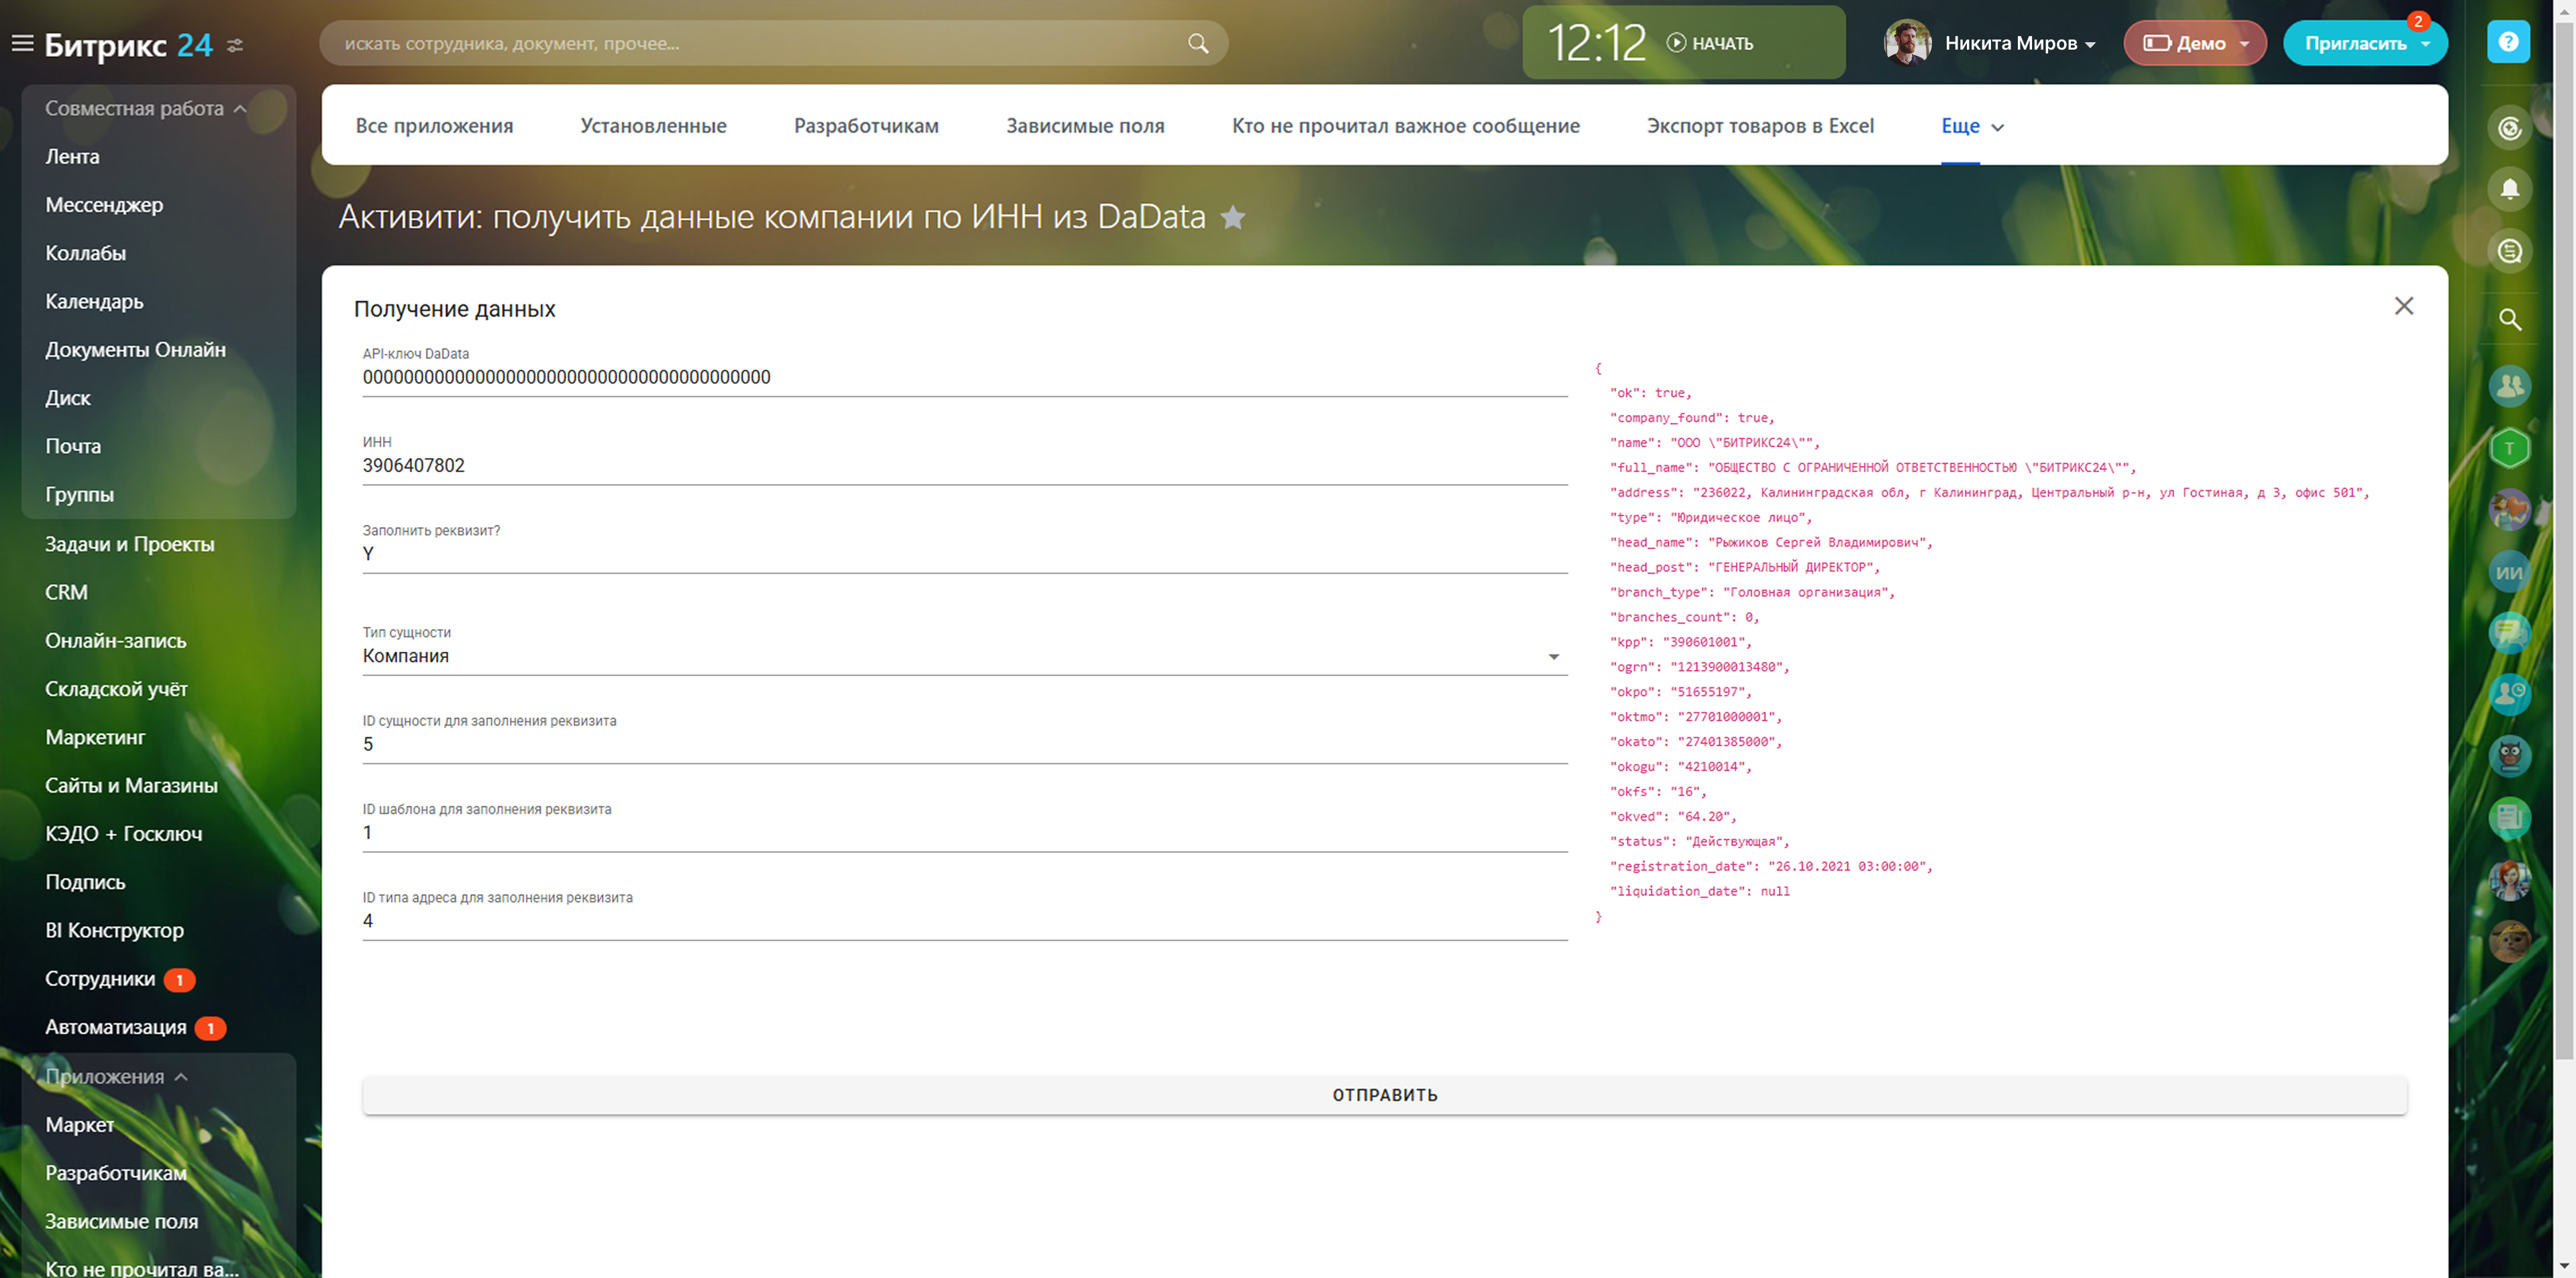Open CRM in left sidebar
This screenshot has height=1278, width=2576.
(66, 591)
